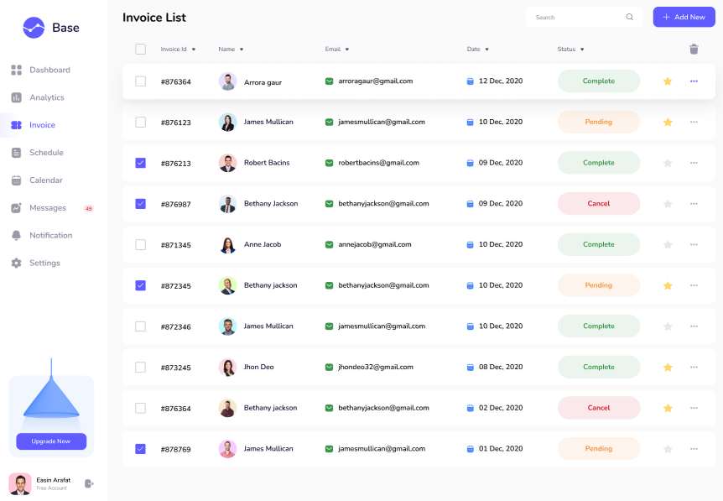723x501 pixels.
Task: Select the header checkbox to choose all invoices
Action: [140, 49]
